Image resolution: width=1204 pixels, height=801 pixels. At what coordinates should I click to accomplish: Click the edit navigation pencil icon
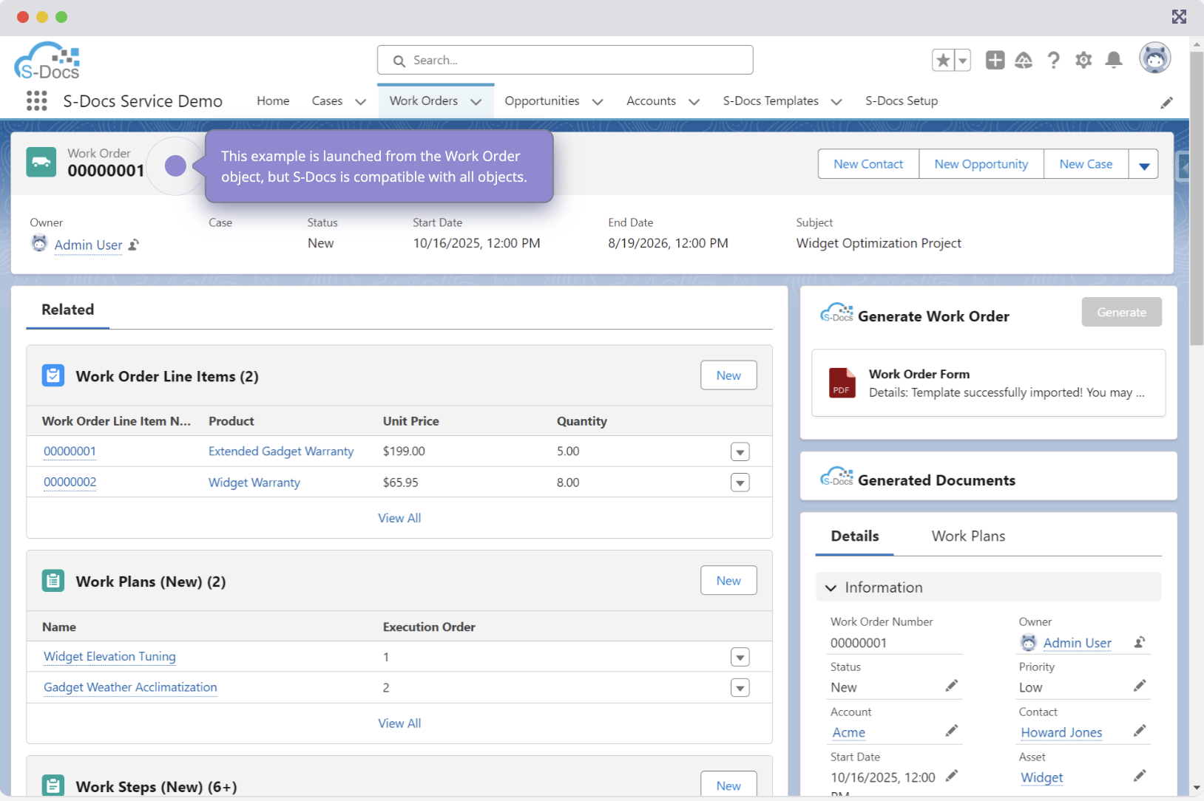click(x=1166, y=103)
